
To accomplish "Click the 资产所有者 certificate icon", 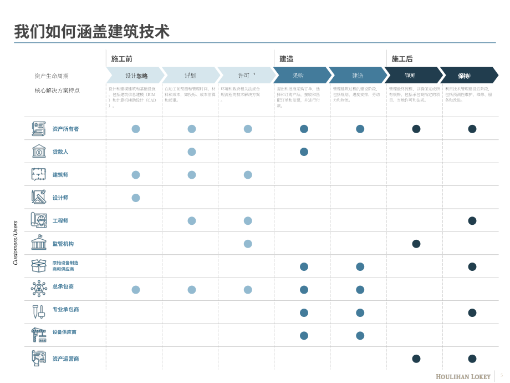I will click(x=39, y=129).
